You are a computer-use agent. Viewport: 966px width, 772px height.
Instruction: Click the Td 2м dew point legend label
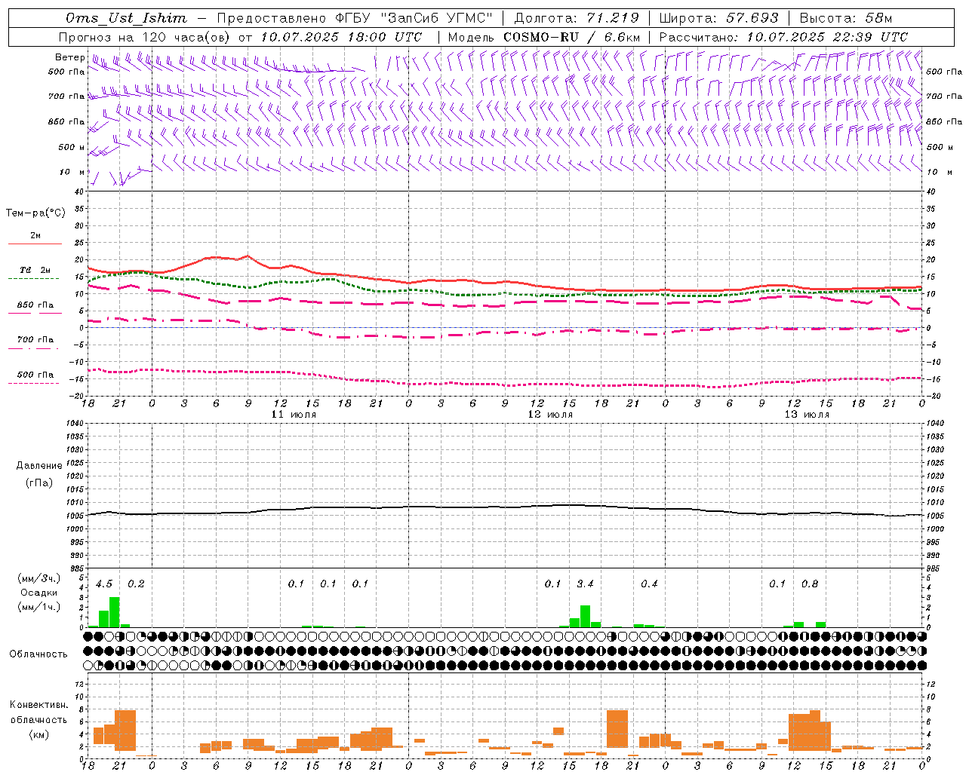(35, 270)
